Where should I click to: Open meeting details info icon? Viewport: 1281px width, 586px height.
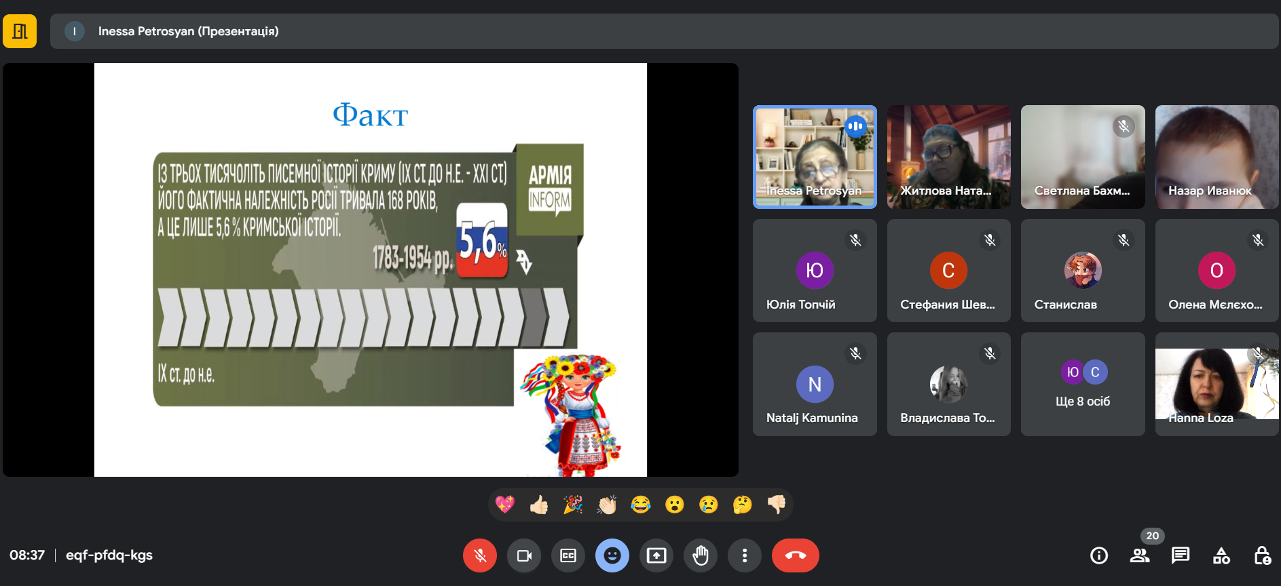1098,555
